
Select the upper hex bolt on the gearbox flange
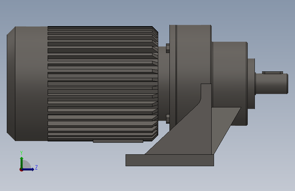(x=168, y=48)
